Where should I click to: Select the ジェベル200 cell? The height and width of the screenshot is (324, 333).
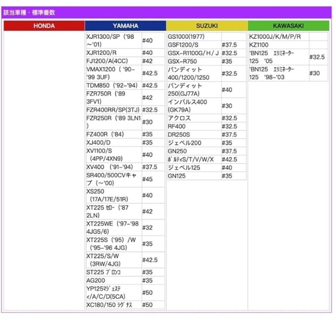(x=194, y=143)
